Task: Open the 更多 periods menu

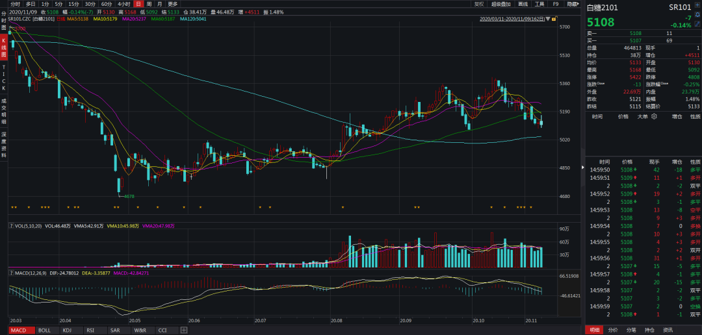Action: [x=173, y=4]
